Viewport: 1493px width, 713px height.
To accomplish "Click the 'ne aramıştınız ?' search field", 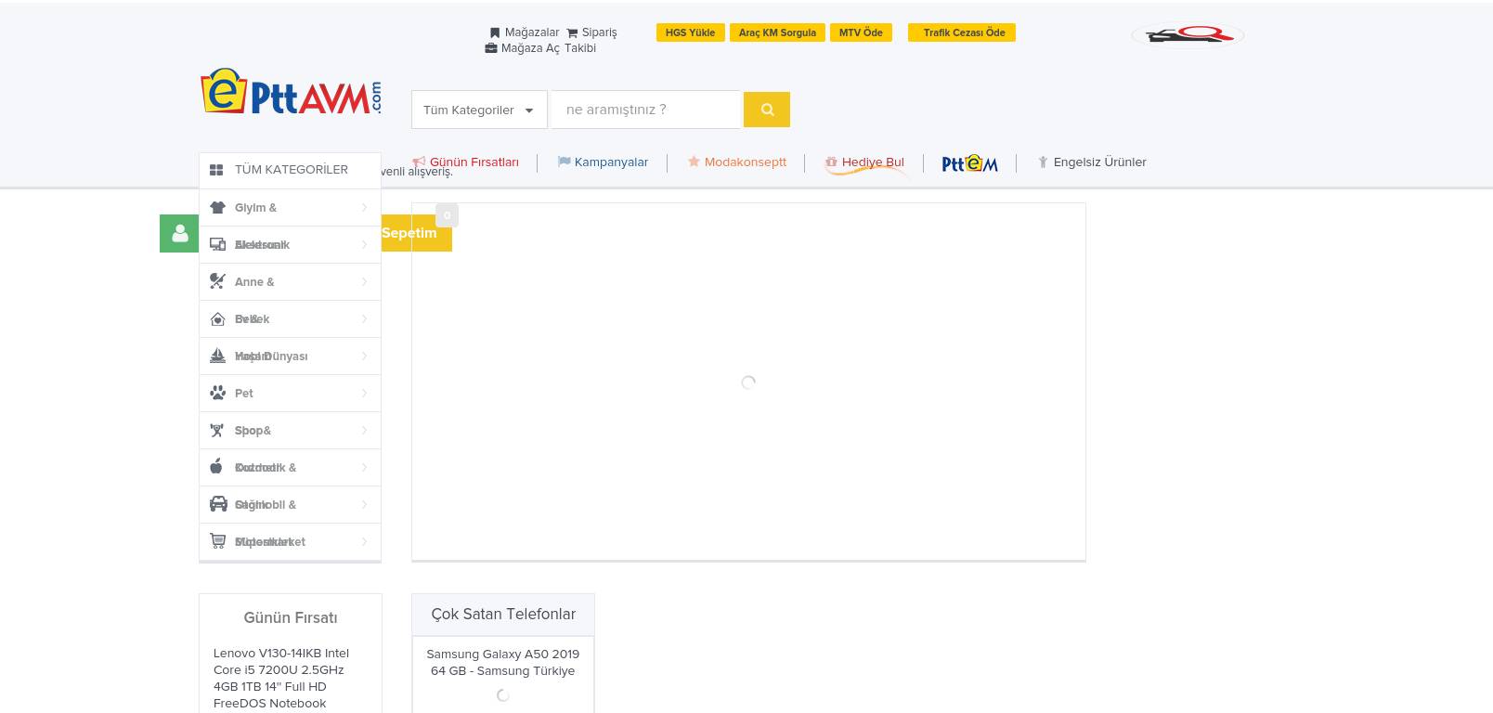I will 645,110.
